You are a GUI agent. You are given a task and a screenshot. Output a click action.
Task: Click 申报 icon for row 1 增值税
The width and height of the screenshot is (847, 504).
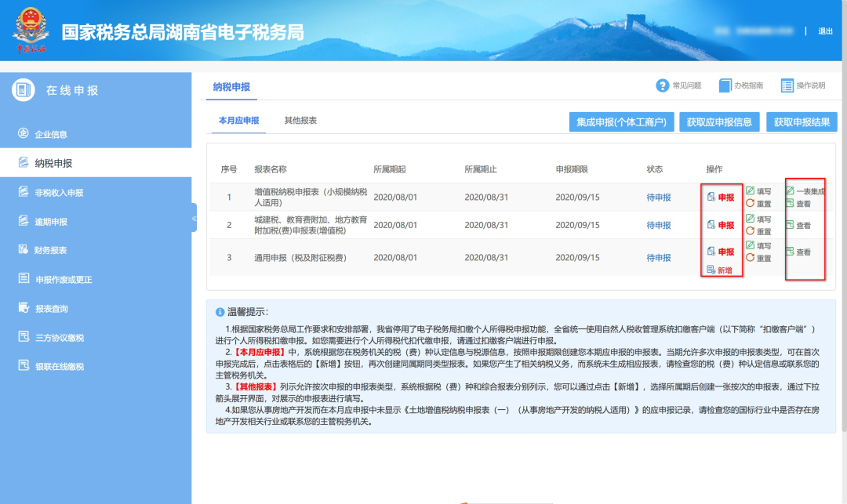pos(711,198)
